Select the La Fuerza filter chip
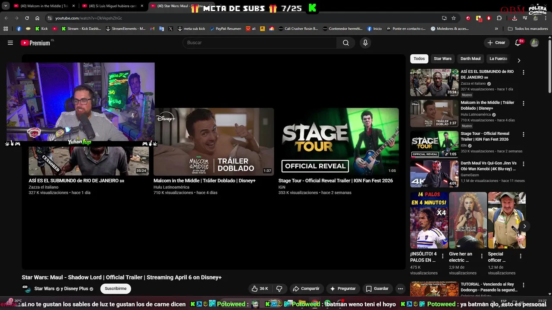This screenshot has height=310, width=552. [498, 59]
